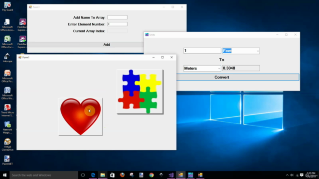
Task: Open the volume control in system tray
Action: pyautogui.click(x=292, y=175)
